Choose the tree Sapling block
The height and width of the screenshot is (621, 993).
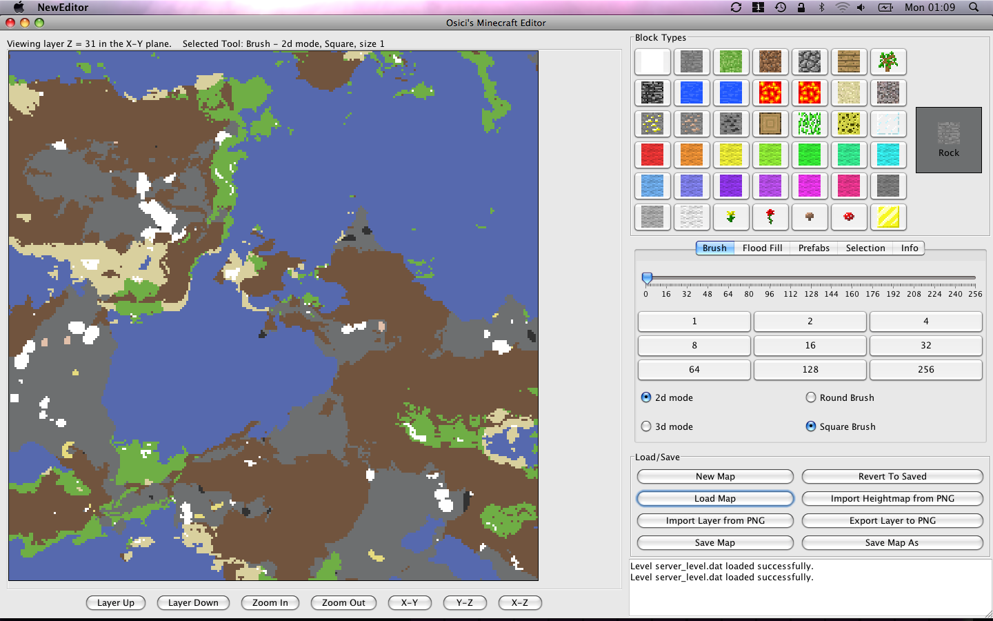pyautogui.click(x=888, y=62)
